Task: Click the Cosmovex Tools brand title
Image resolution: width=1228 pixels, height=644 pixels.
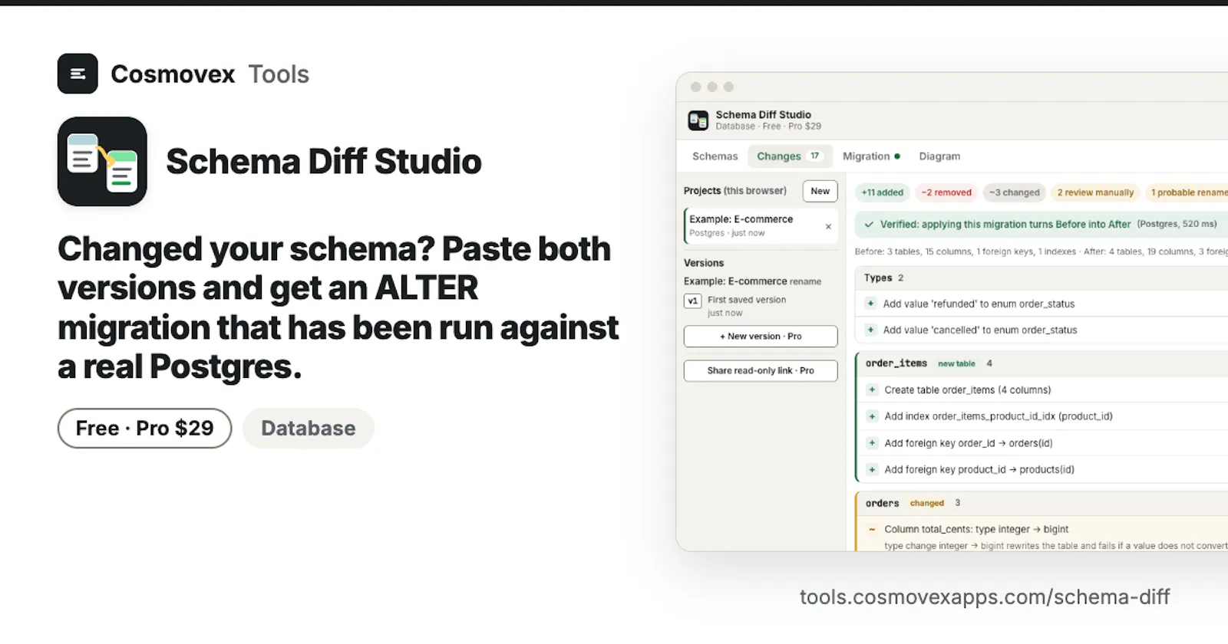Action: (210, 74)
